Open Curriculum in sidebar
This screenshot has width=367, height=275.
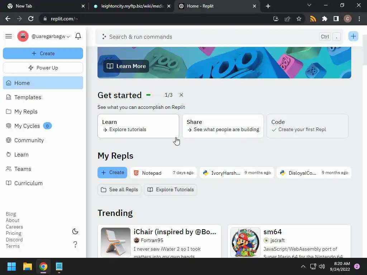43,183
